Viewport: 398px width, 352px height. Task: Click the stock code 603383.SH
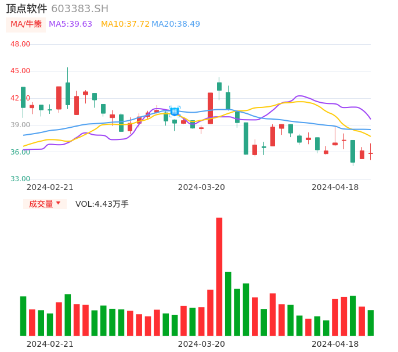coord(79,9)
